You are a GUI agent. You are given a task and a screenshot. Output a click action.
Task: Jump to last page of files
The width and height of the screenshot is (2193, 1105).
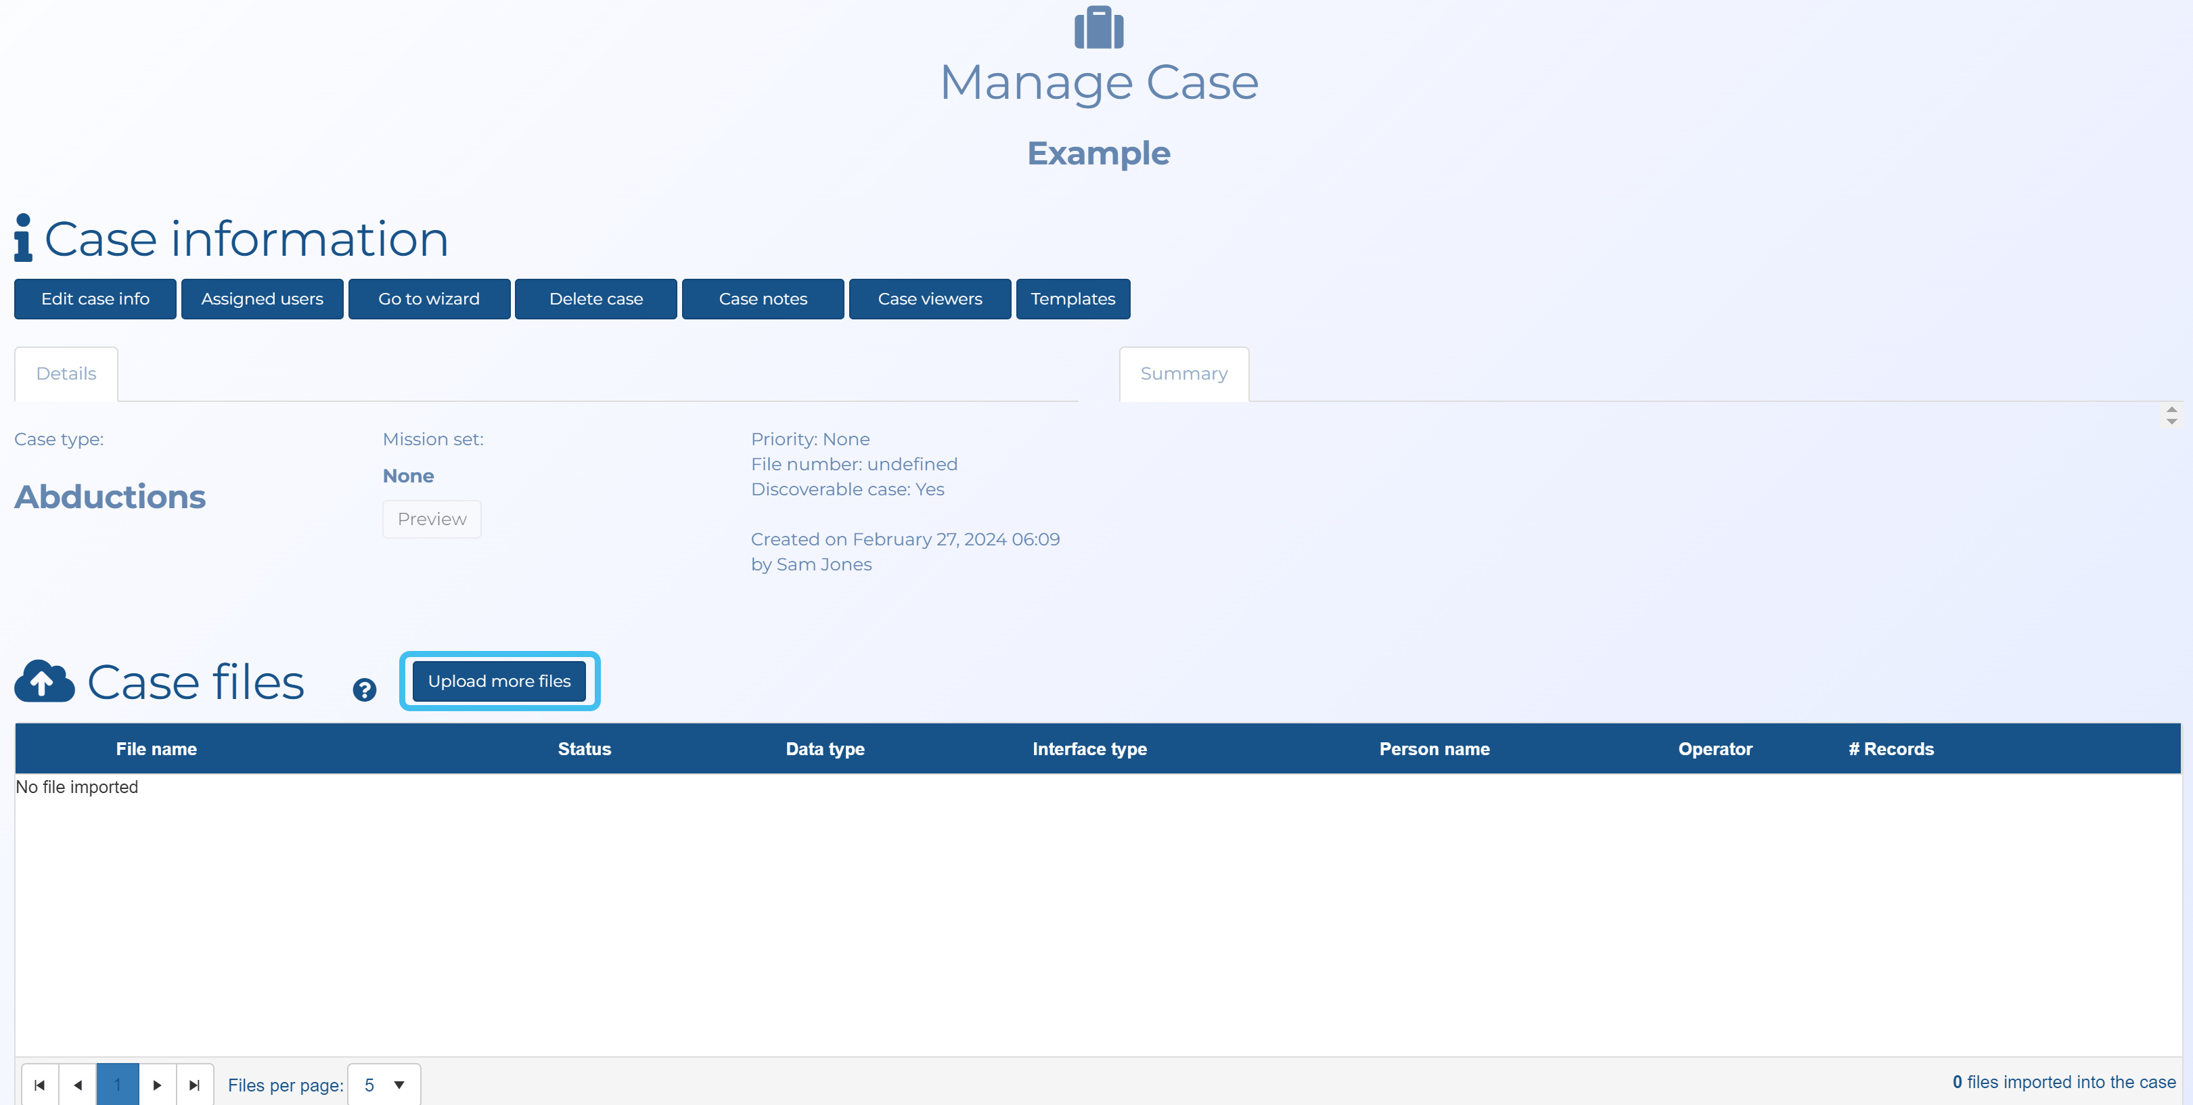(x=194, y=1085)
